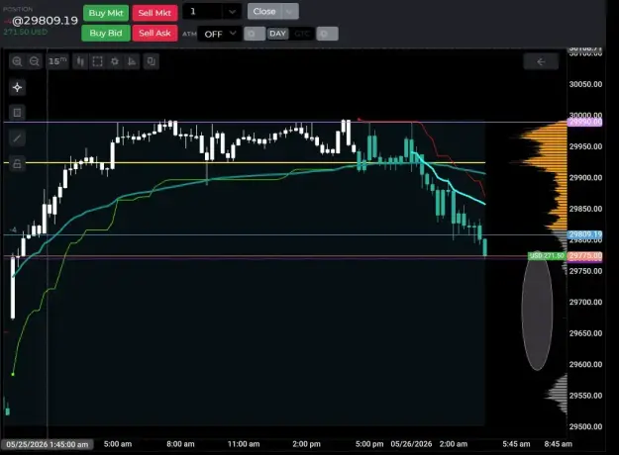Click the overlapping squares icon in toolbar

[151, 61]
